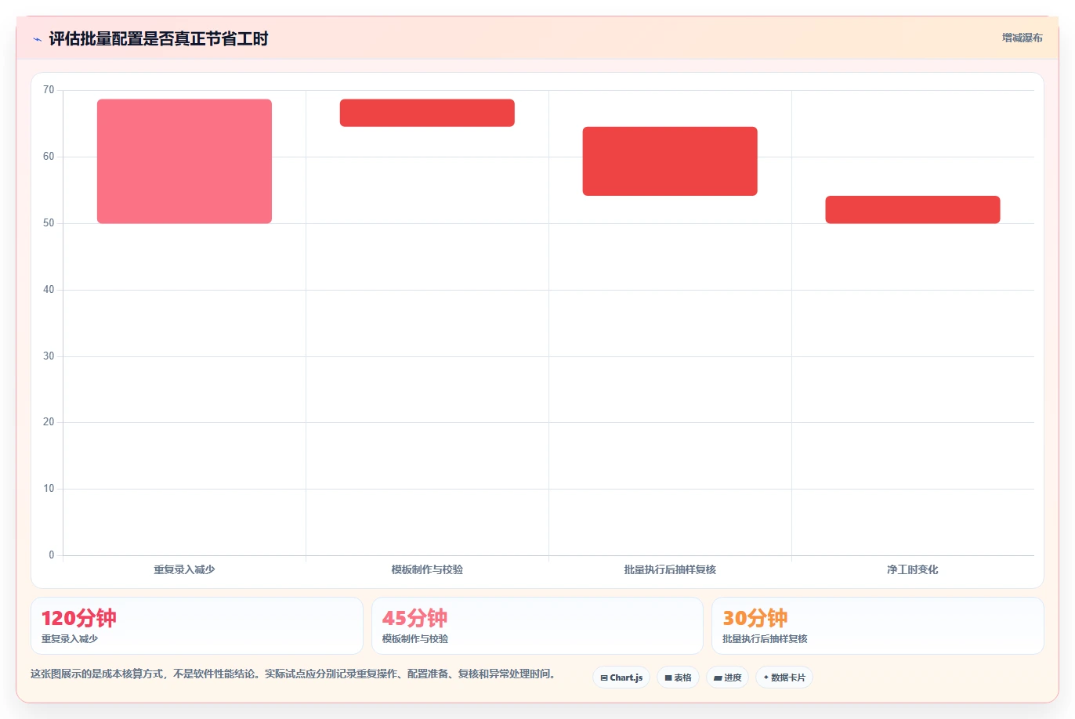Click the y-axis value 20
The image size is (1075, 719).
tap(49, 422)
